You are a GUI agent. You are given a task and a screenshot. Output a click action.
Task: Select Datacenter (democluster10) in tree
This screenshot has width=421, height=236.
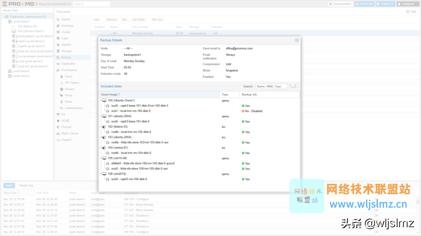point(28,16)
